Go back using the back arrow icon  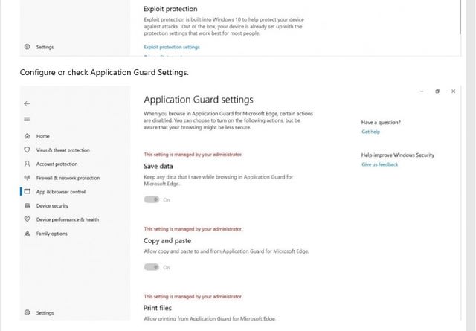click(x=27, y=104)
